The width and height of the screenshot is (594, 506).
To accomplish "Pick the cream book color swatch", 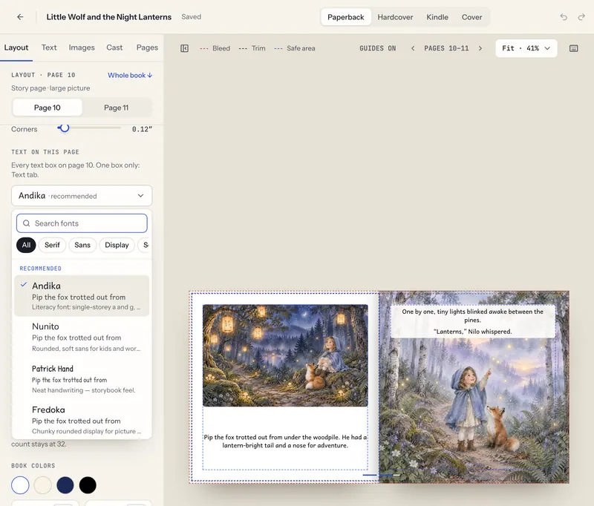I will (42, 484).
